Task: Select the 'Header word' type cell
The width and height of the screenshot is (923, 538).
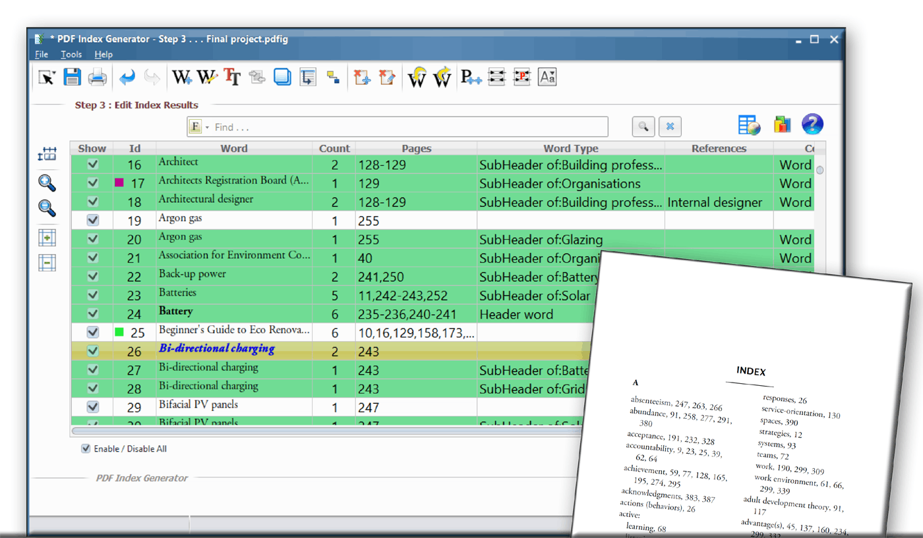Action: [x=535, y=314]
